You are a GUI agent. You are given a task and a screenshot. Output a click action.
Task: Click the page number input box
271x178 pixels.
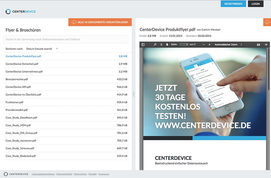click(184, 45)
